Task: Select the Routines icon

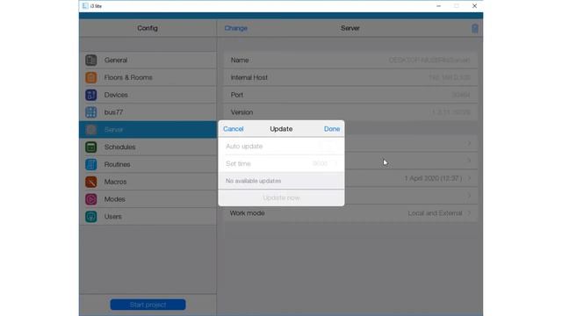Action: click(x=91, y=164)
